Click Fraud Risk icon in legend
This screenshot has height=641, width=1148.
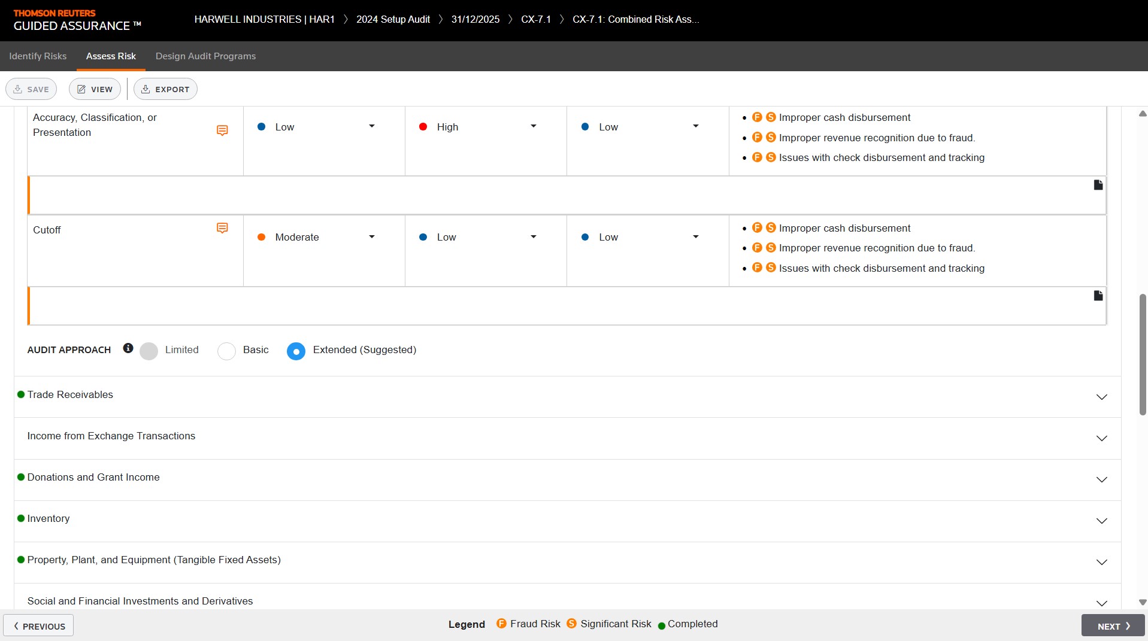pos(501,624)
